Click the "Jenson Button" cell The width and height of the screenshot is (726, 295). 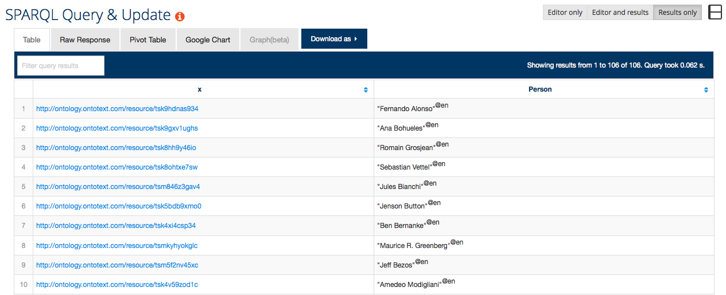[x=544, y=206]
